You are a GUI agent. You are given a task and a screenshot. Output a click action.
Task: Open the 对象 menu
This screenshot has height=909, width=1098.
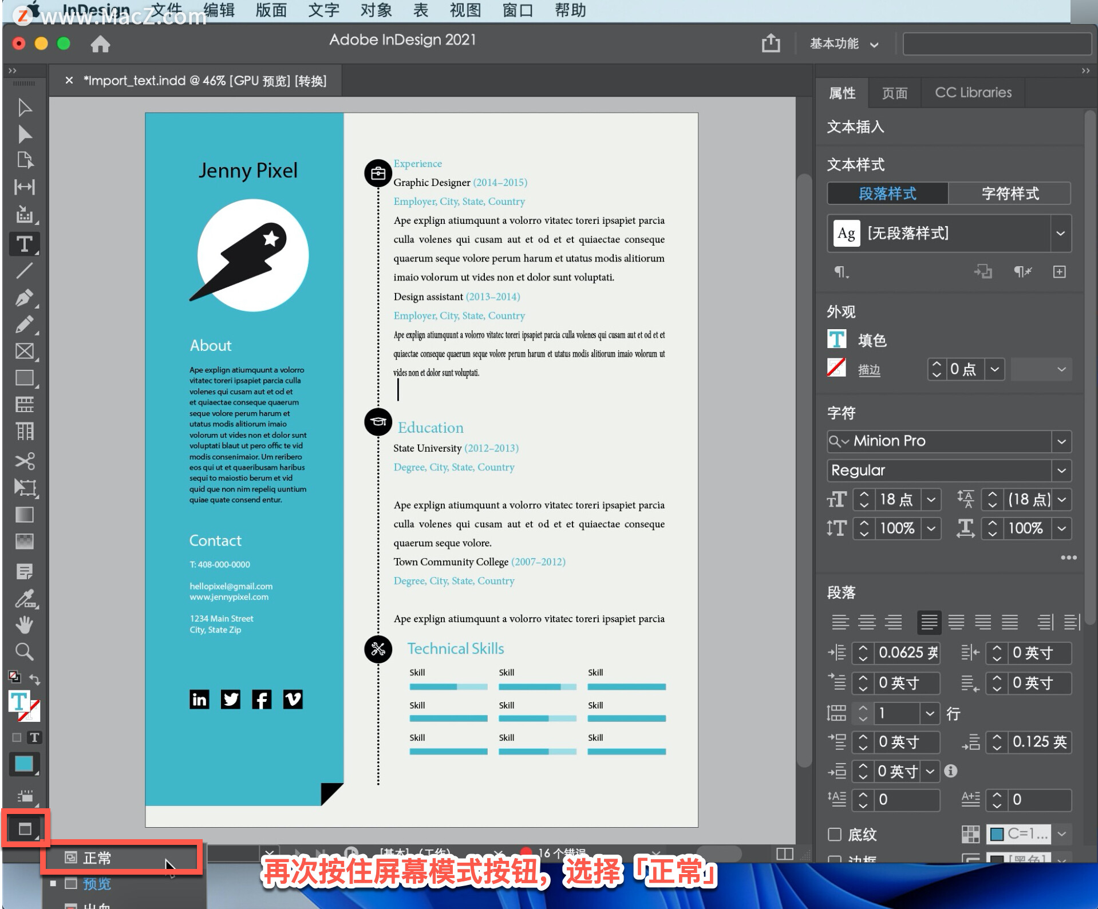(x=376, y=10)
